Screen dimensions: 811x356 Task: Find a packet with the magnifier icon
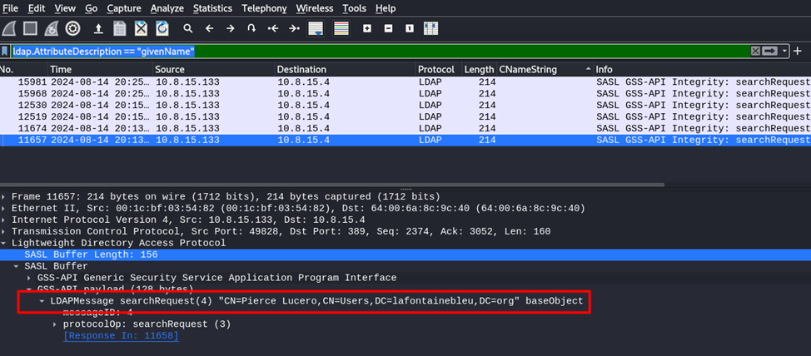(x=188, y=29)
